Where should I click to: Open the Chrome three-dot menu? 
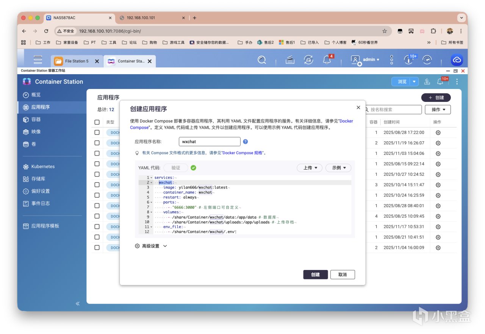pyautogui.click(x=461, y=31)
